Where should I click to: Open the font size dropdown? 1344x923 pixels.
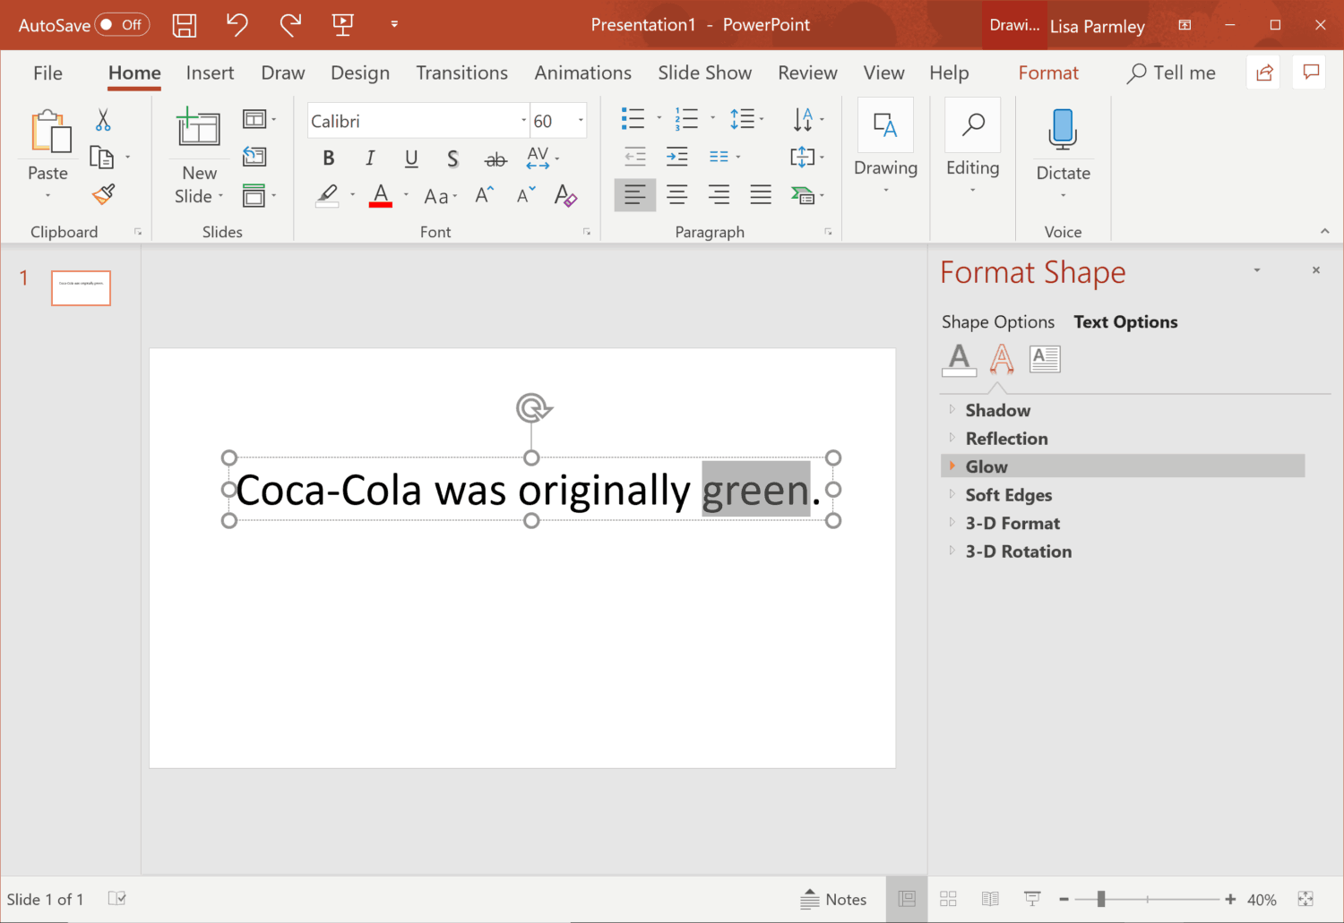[x=581, y=121]
